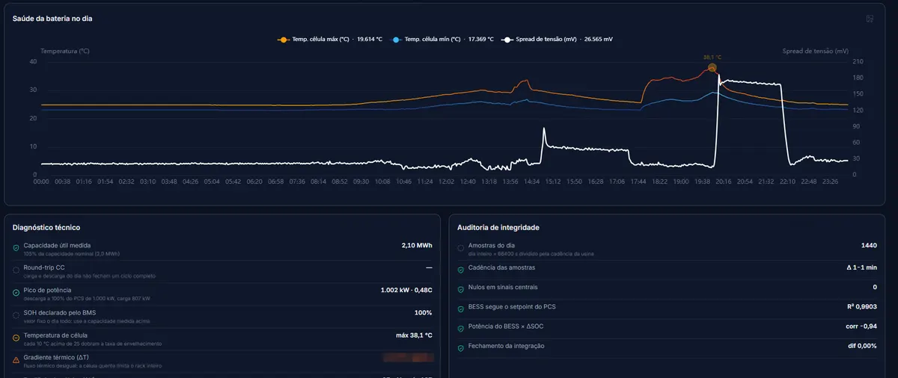Click the warning triangle beside Gradiente térmico
The height and width of the screenshot is (378, 898).
coord(16,360)
